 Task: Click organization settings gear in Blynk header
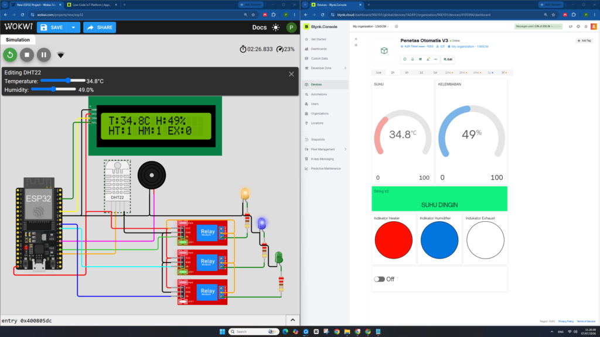pos(397,27)
